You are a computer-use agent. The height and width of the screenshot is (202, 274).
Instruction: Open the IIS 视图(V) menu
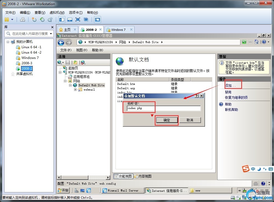tap(82, 50)
